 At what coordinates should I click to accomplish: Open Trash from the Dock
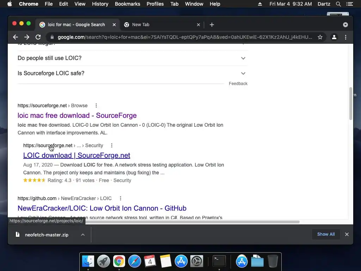273,261
